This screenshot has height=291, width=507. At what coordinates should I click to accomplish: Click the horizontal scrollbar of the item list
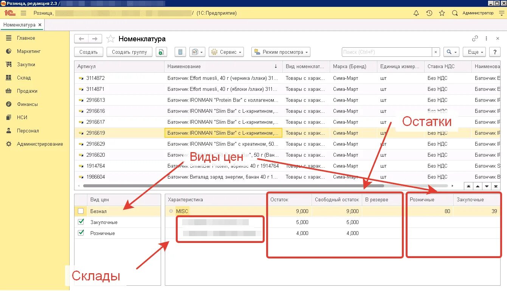[233, 186]
